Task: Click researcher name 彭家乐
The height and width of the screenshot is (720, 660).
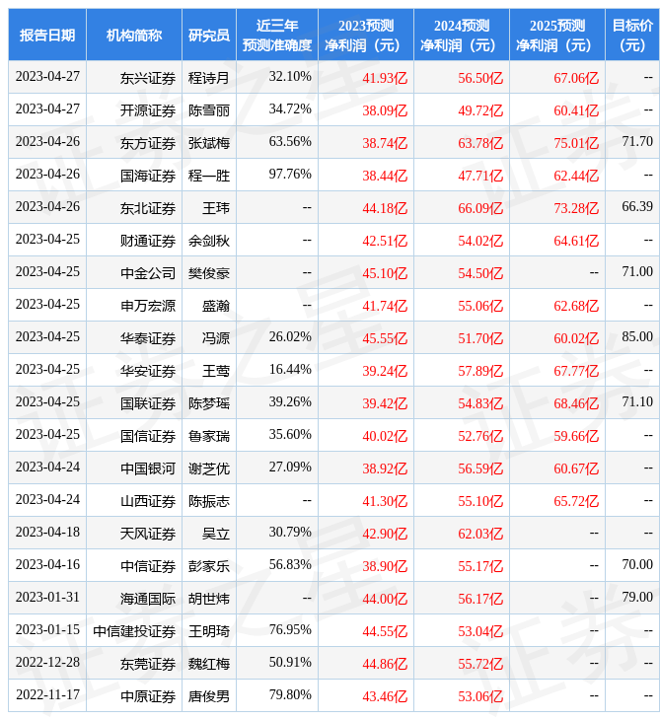Action: coord(209,567)
